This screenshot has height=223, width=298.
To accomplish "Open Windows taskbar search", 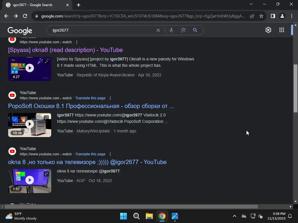I will click(136, 216).
